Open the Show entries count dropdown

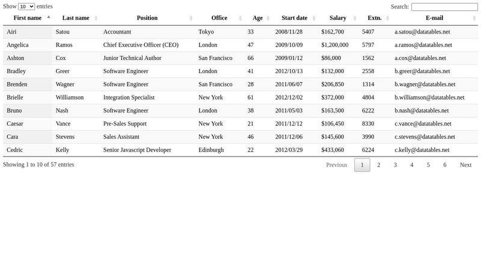pos(26,7)
